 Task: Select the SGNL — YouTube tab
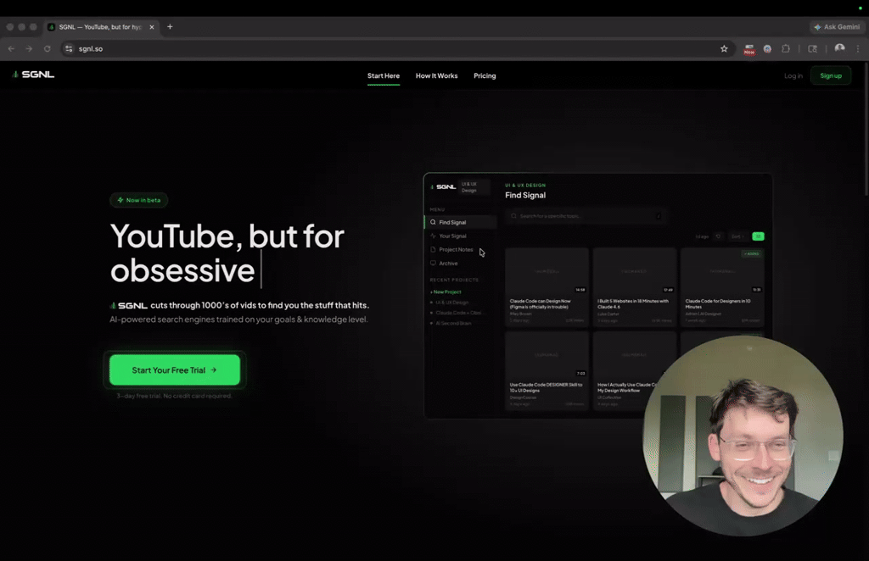tap(100, 26)
